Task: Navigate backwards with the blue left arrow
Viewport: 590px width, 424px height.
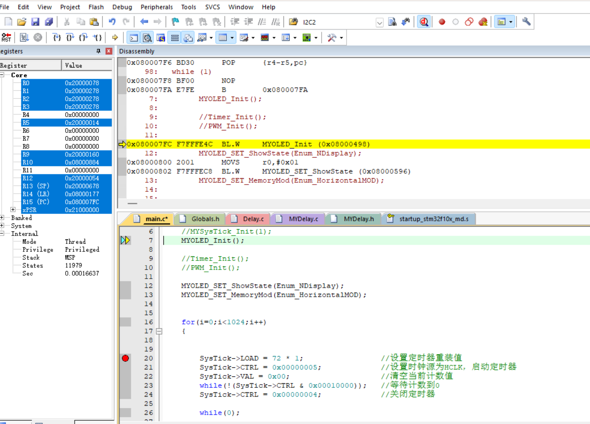Action: point(144,22)
